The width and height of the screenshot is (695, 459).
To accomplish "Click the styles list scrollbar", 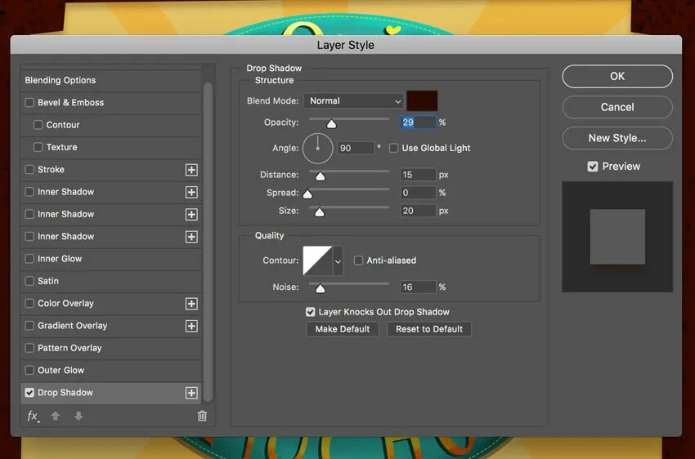I will pyautogui.click(x=208, y=241).
